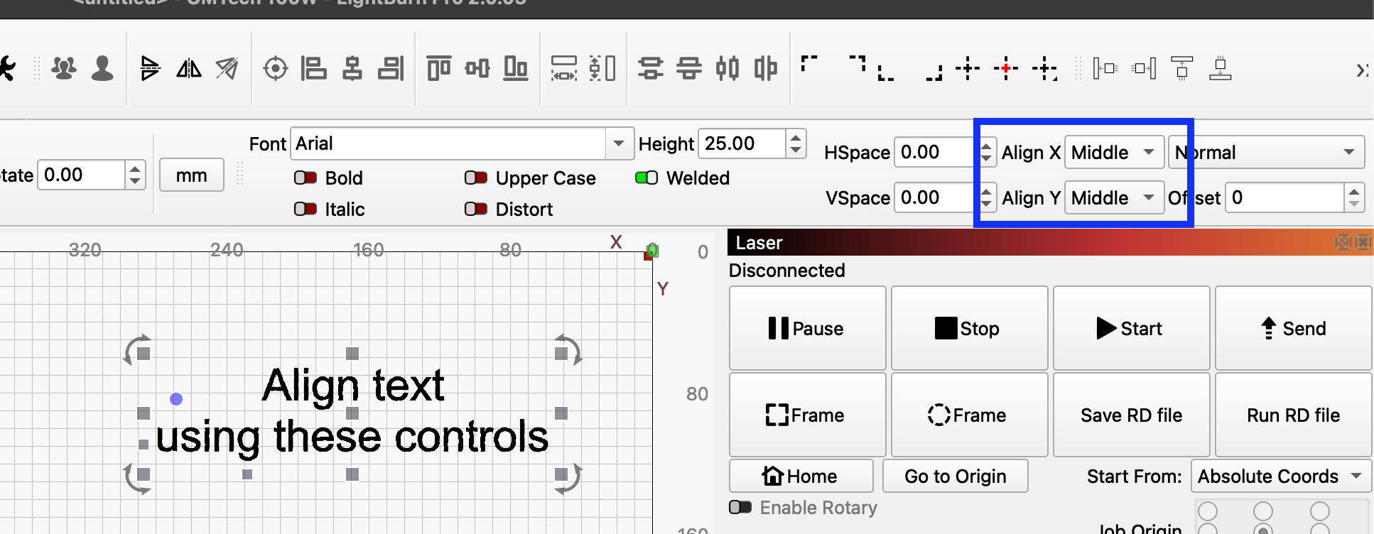This screenshot has width=1374, height=534.
Task: Click the Pause button
Action: (x=808, y=328)
